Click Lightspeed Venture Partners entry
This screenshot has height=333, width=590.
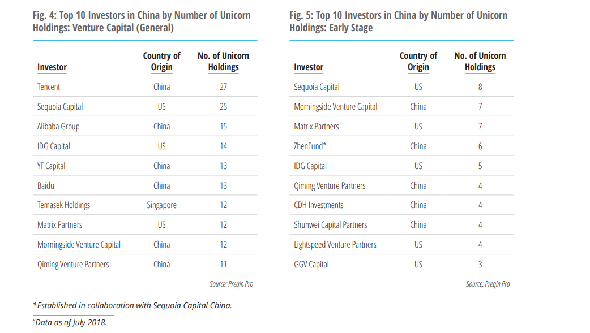pos(335,245)
